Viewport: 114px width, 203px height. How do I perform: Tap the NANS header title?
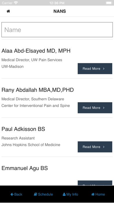[x=60, y=11]
